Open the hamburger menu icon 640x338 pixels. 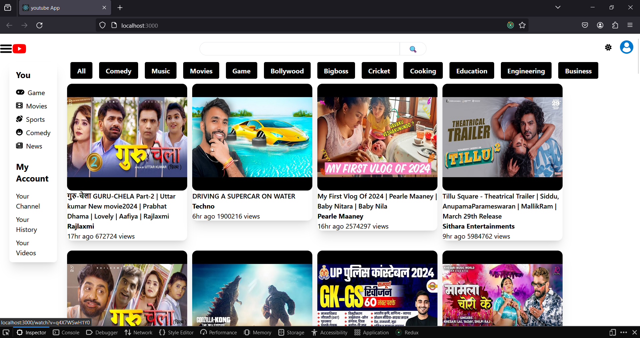(x=6, y=49)
